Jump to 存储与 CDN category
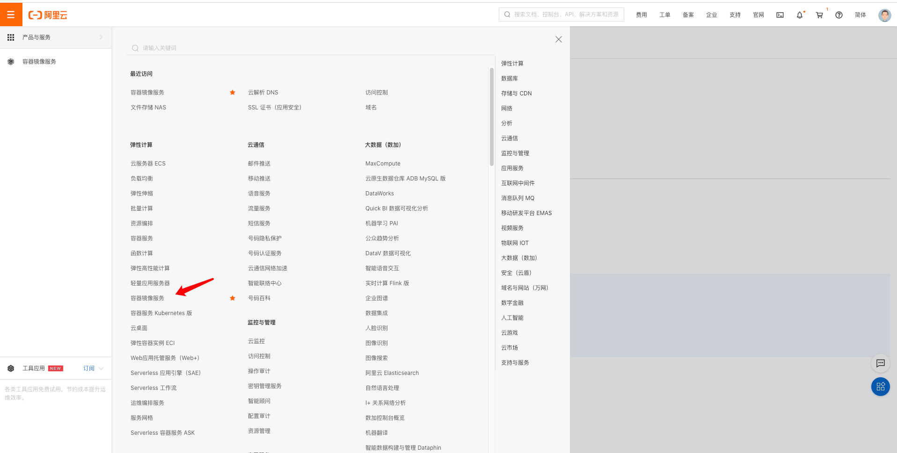The width and height of the screenshot is (897, 453). [517, 93]
